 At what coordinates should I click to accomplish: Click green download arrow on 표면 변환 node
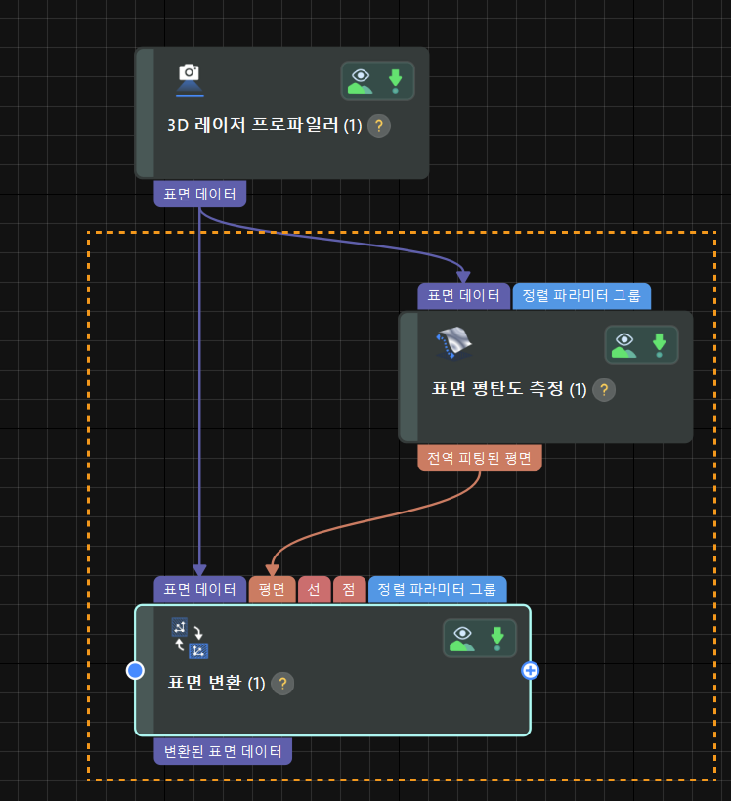click(x=497, y=639)
